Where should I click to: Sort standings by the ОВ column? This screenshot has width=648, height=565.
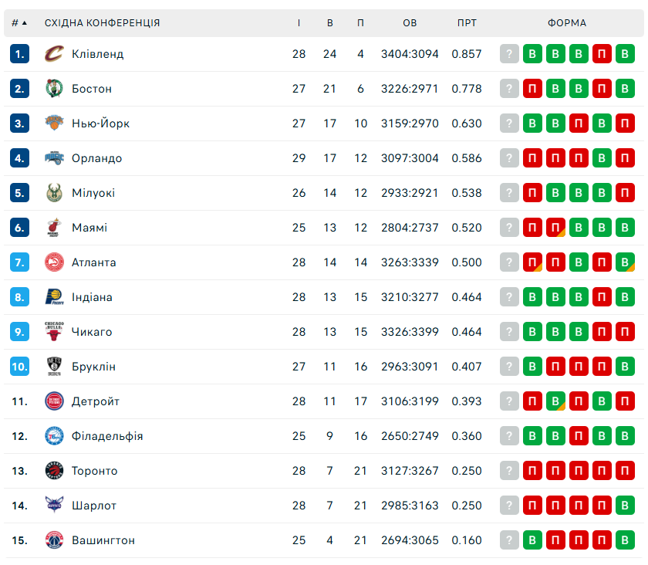pos(410,23)
